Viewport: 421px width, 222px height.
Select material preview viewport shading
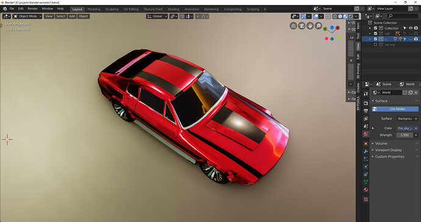click(x=345, y=16)
